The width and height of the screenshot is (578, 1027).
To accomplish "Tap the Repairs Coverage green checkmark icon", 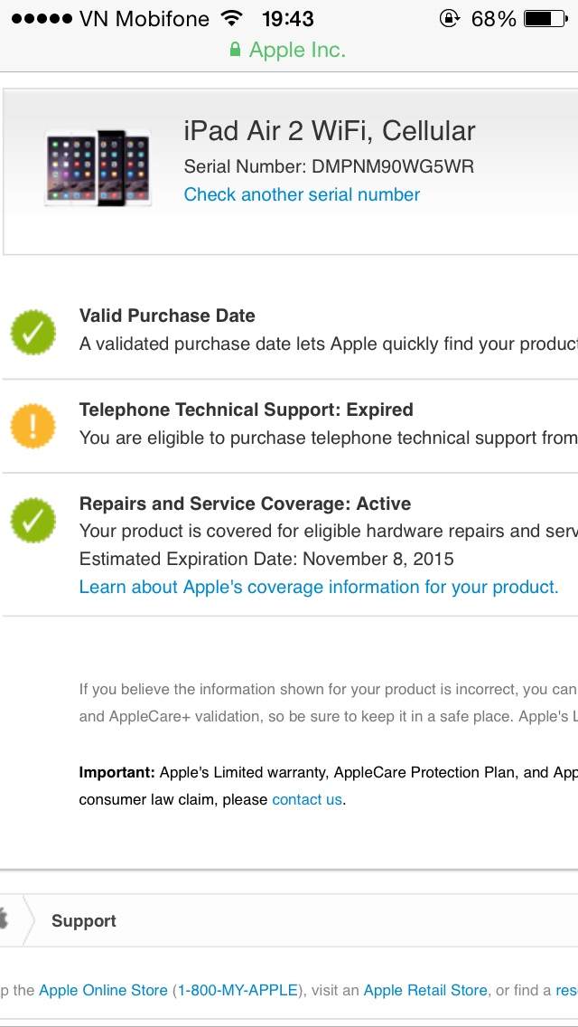I will [33, 521].
